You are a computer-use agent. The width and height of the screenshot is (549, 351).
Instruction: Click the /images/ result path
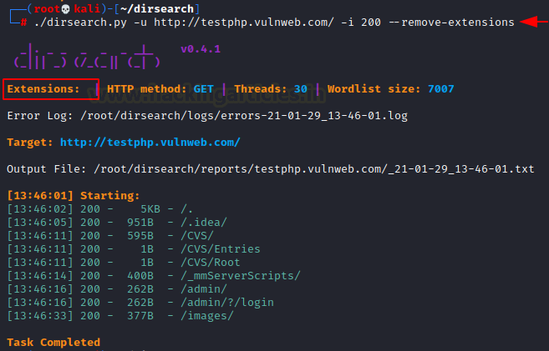(207, 316)
